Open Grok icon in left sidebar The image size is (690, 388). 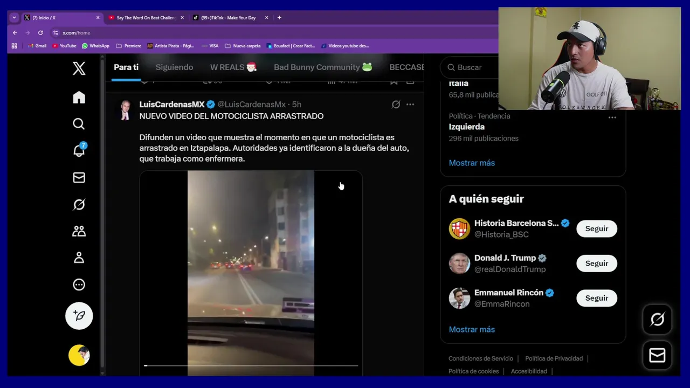coord(79,204)
